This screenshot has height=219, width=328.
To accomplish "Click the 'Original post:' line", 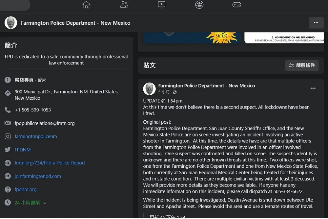I will [x=157, y=122].
